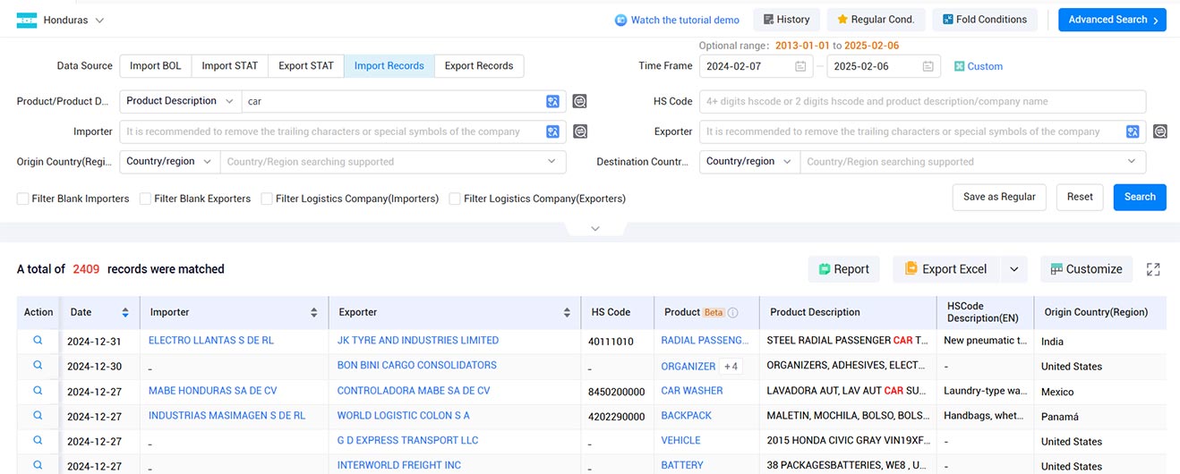
Task: Click the tutorial demo play icon
Action: click(x=620, y=20)
